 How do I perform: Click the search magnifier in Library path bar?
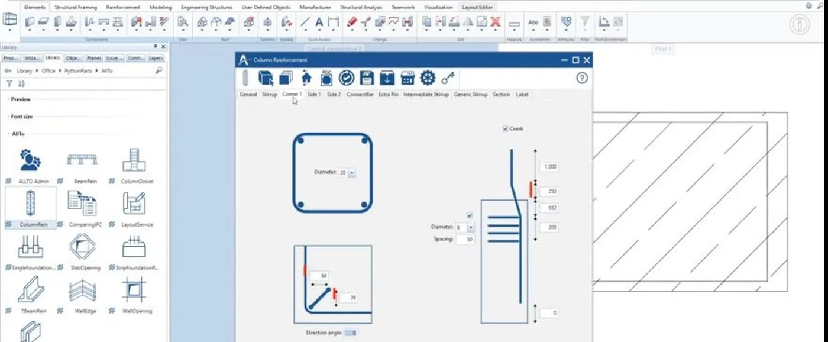[159, 70]
